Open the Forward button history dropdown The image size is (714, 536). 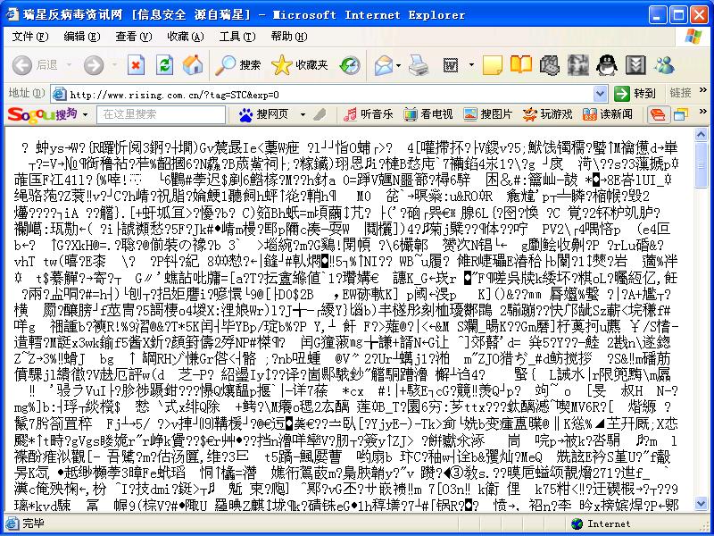[x=115, y=65]
